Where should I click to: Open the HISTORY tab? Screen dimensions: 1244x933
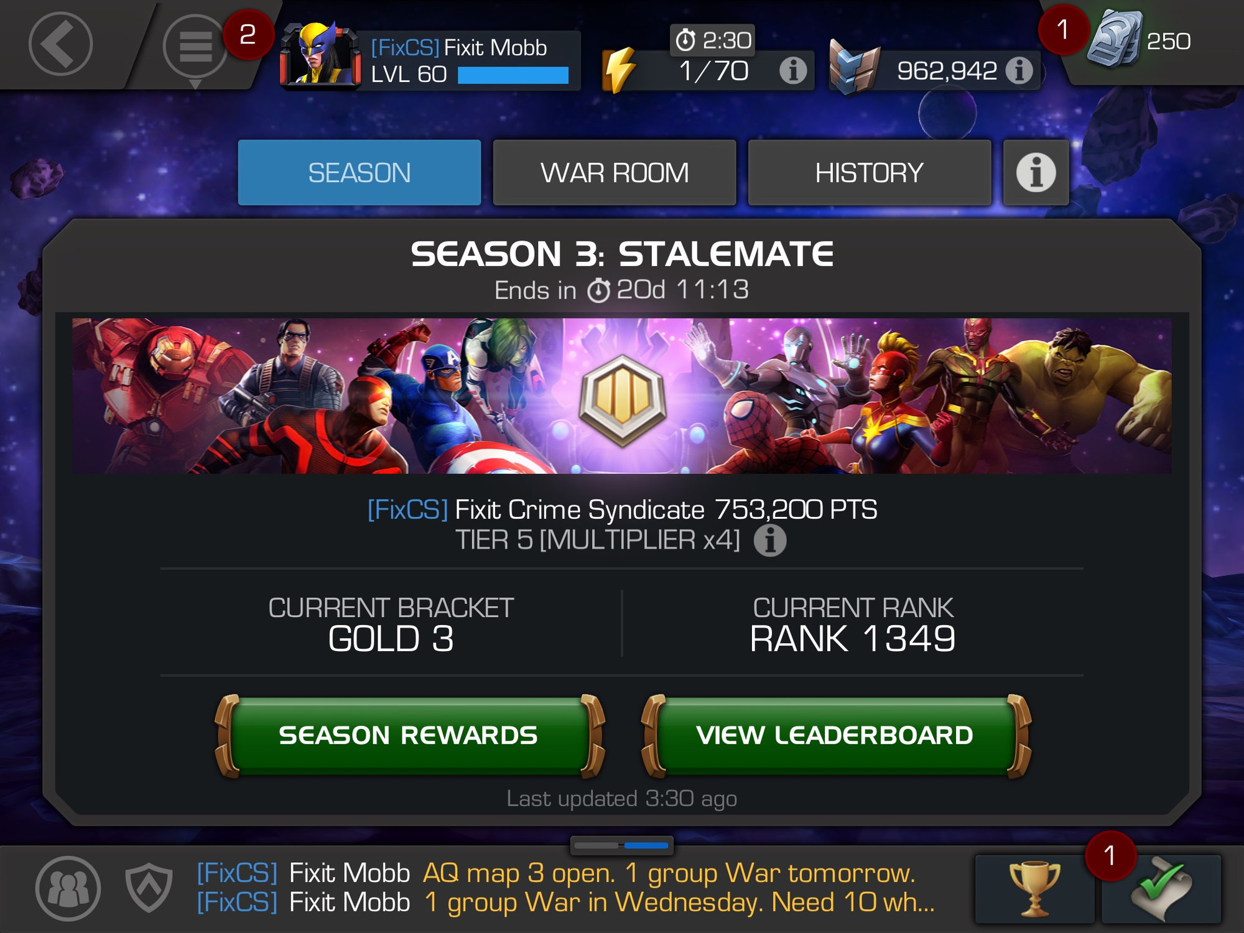[870, 172]
